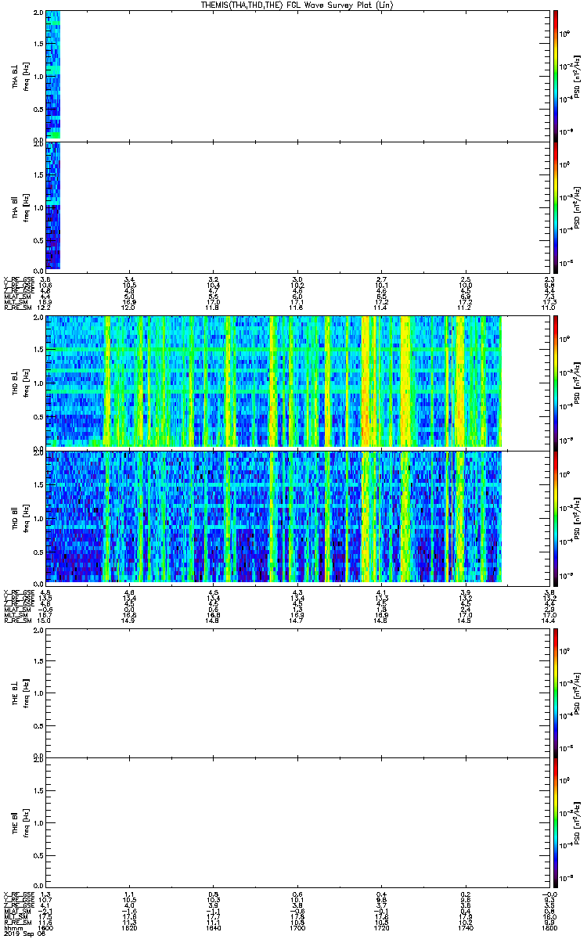Screen dimensions: 587x939
Task: Click the 0.5 frequency tick on THE B-parallel axis
Action: [39, 854]
